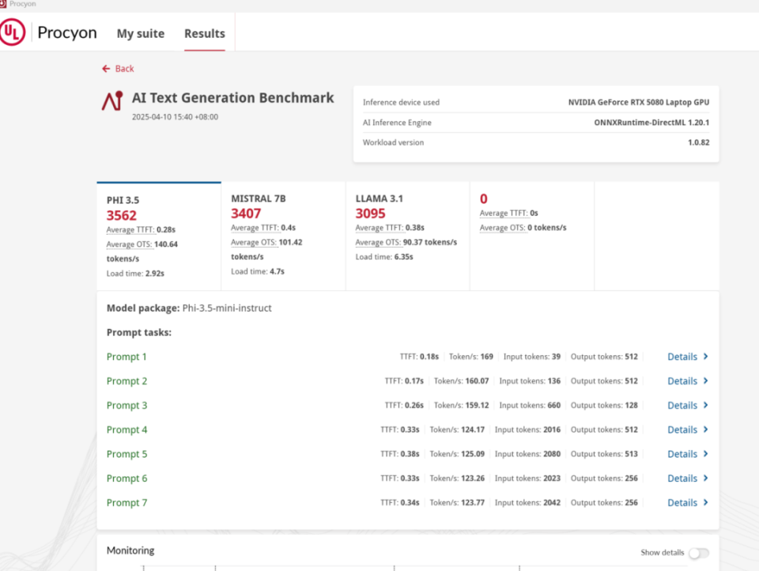Click the Average TTFT label under LLAMA 3.1
Screen dimensions: 759x571
379,228
